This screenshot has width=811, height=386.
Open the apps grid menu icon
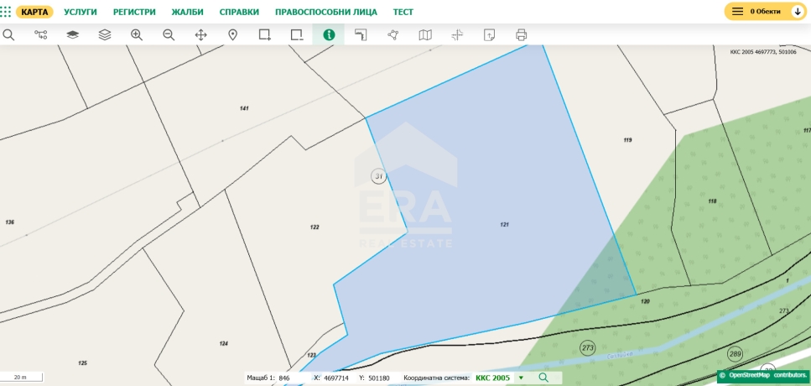pos(5,12)
